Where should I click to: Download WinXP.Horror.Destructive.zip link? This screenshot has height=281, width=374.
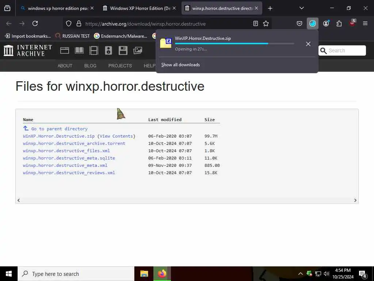pos(59,136)
